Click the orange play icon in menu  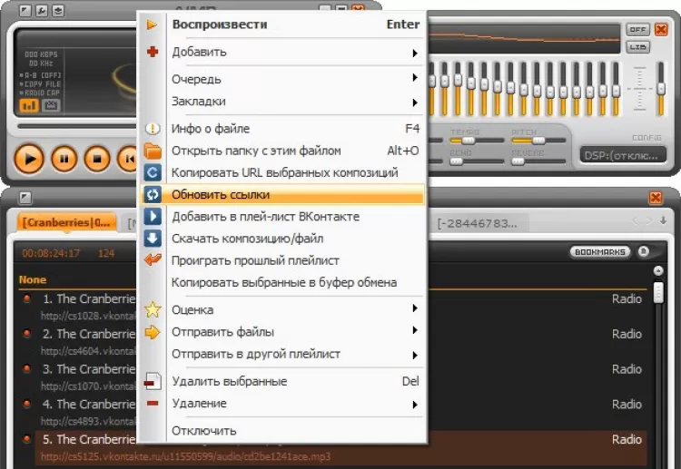[152, 24]
